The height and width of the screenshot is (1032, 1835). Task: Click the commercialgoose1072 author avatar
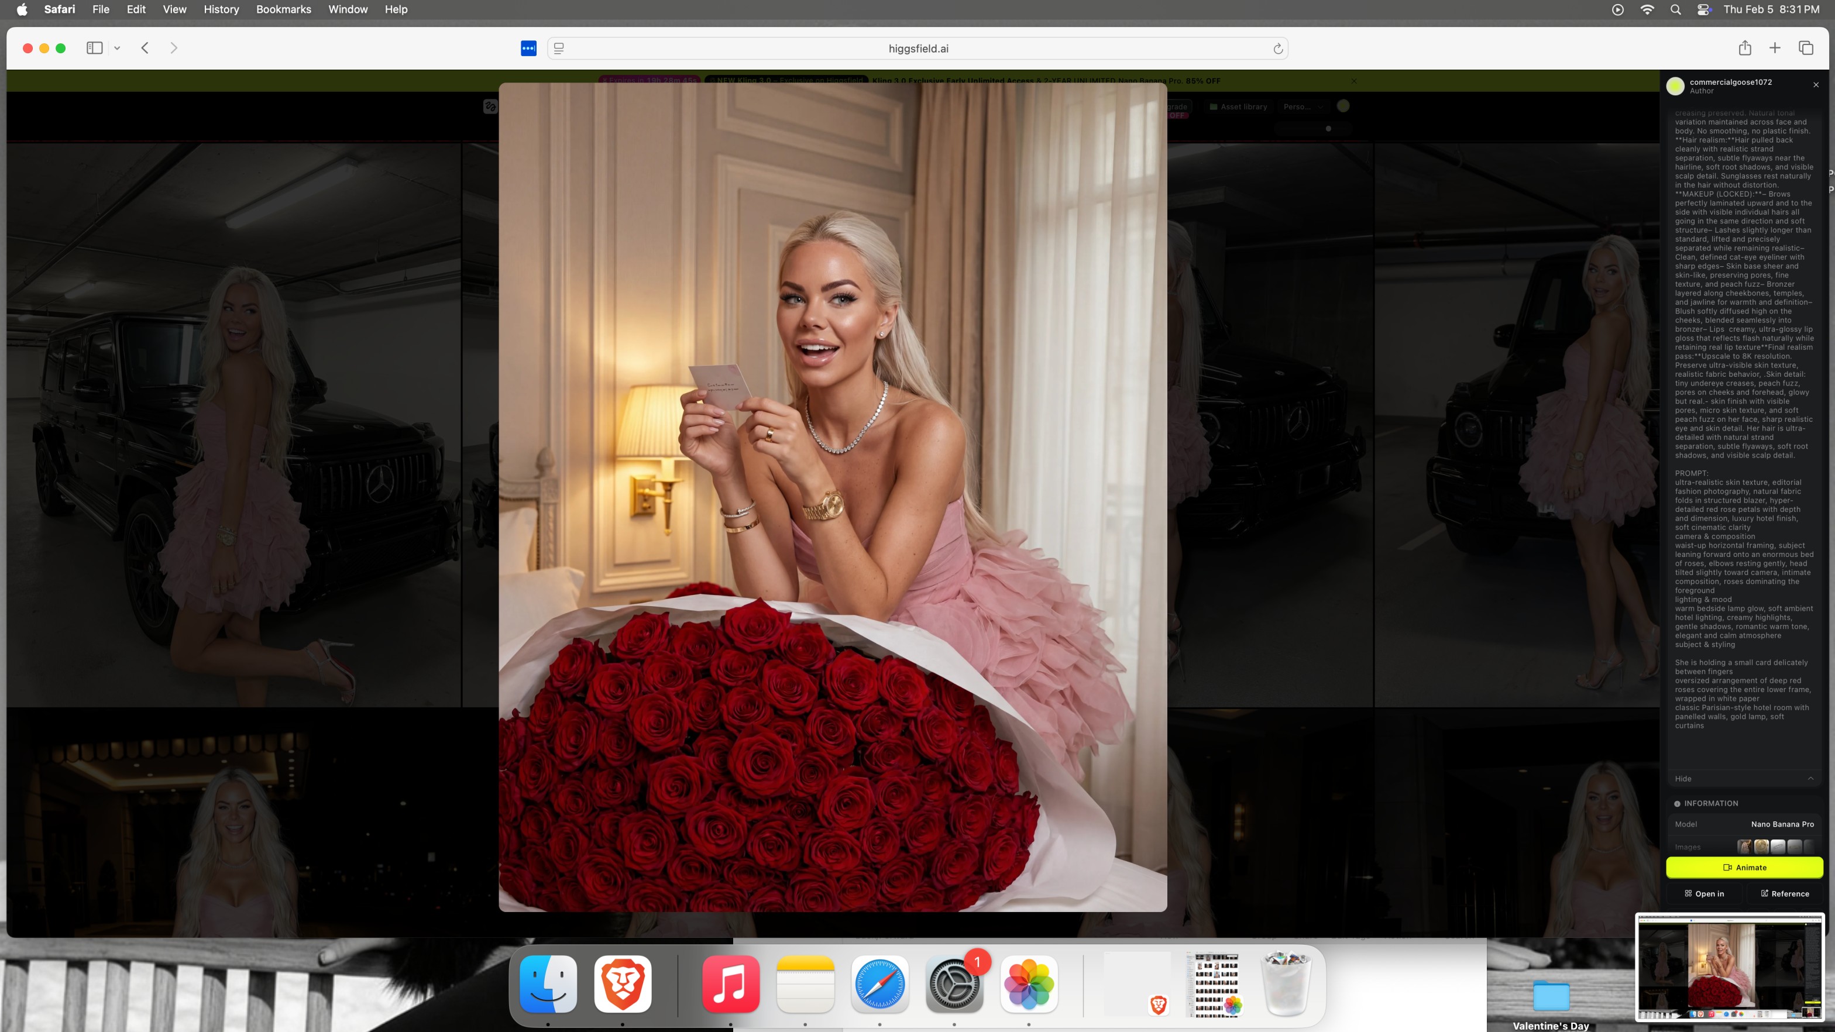(x=1675, y=86)
